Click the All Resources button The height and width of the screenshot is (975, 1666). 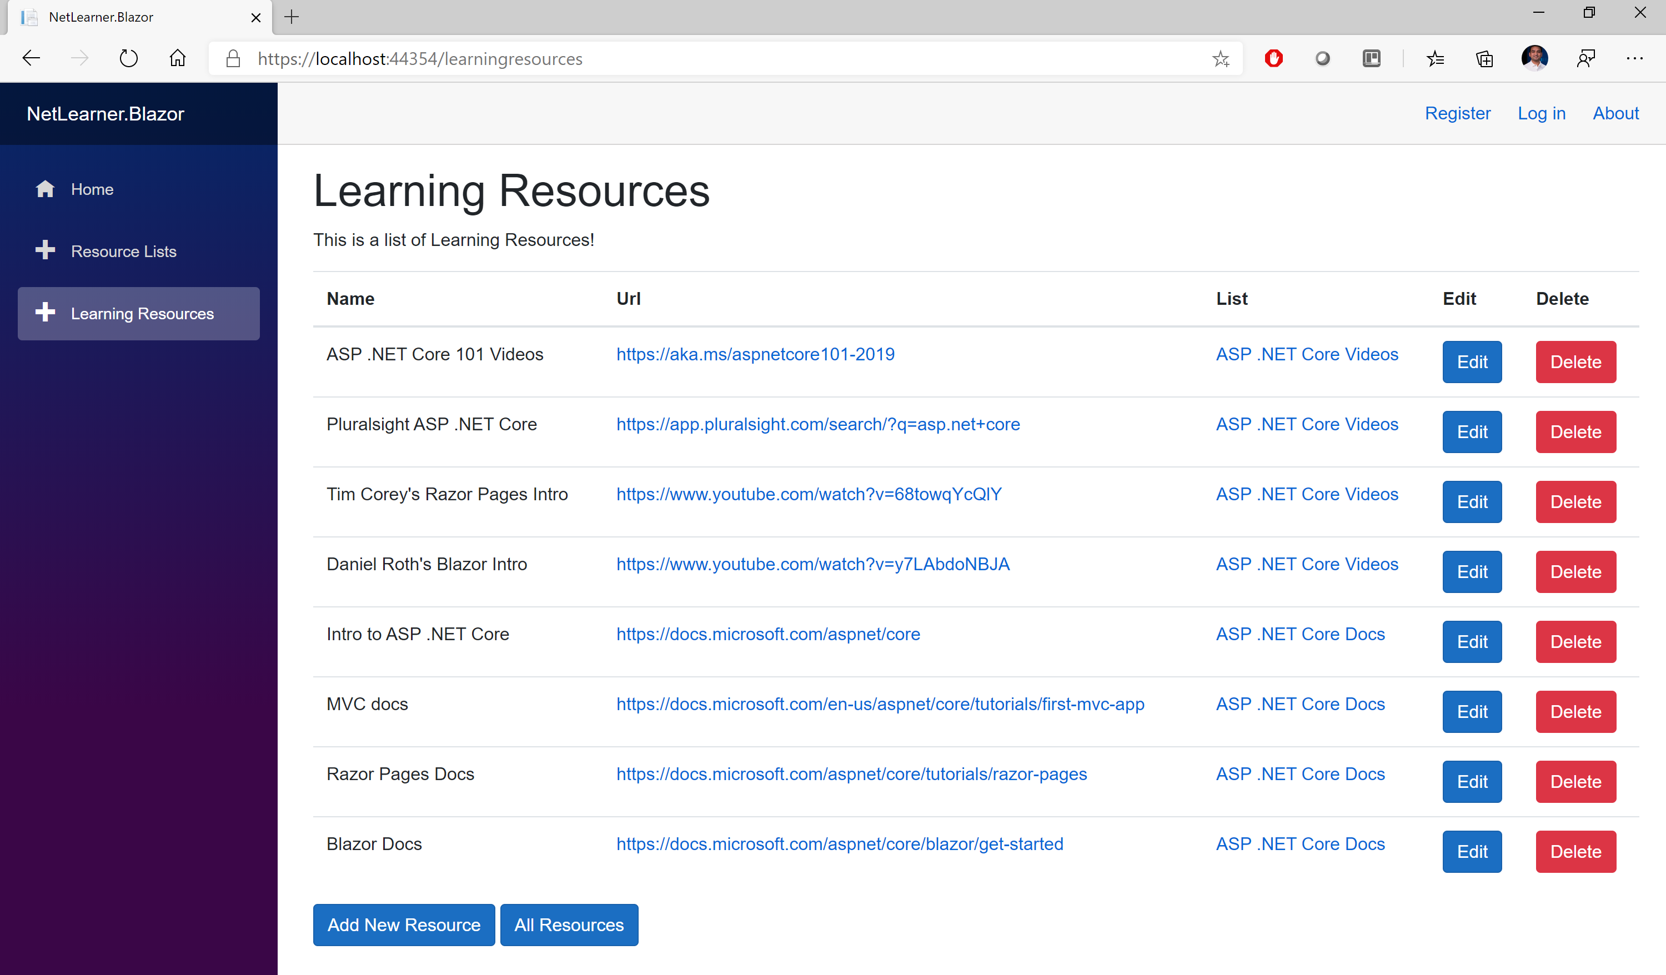(569, 925)
